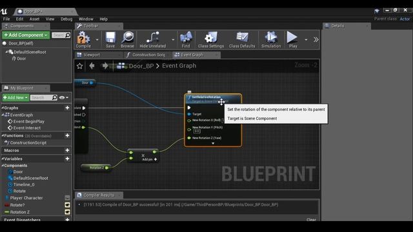Collapse the Variables section

[x=3, y=159]
